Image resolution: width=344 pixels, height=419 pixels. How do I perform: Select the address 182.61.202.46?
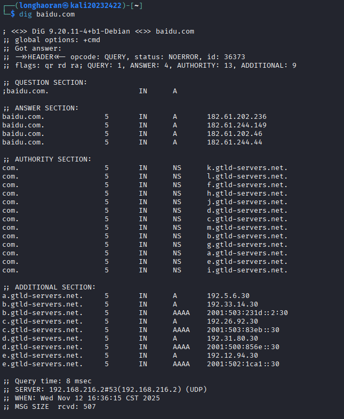[235, 134]
